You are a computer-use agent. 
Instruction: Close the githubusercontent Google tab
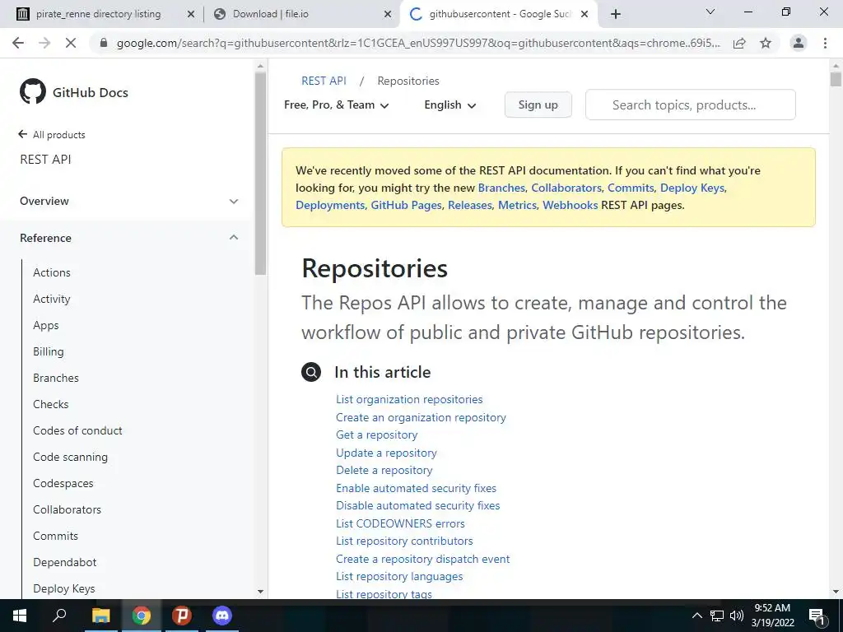(585, 14)
